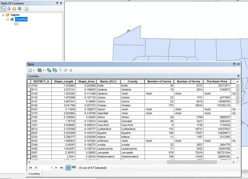Select the Counties tab at table bottom
Viewport: 248px width, 179px height.
point(34,174)
